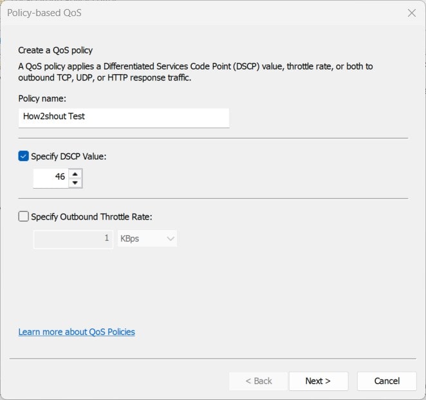Click the QoS policy description paragraph
Image resolution: width=426 pixels, height=400 pixels.
coord(193,71)
